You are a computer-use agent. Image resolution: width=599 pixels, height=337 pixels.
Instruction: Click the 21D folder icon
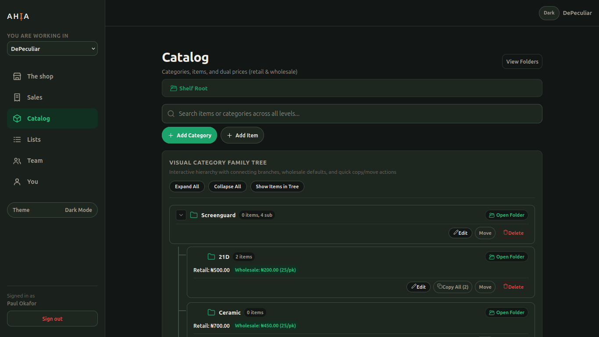(x=211, y=257)
